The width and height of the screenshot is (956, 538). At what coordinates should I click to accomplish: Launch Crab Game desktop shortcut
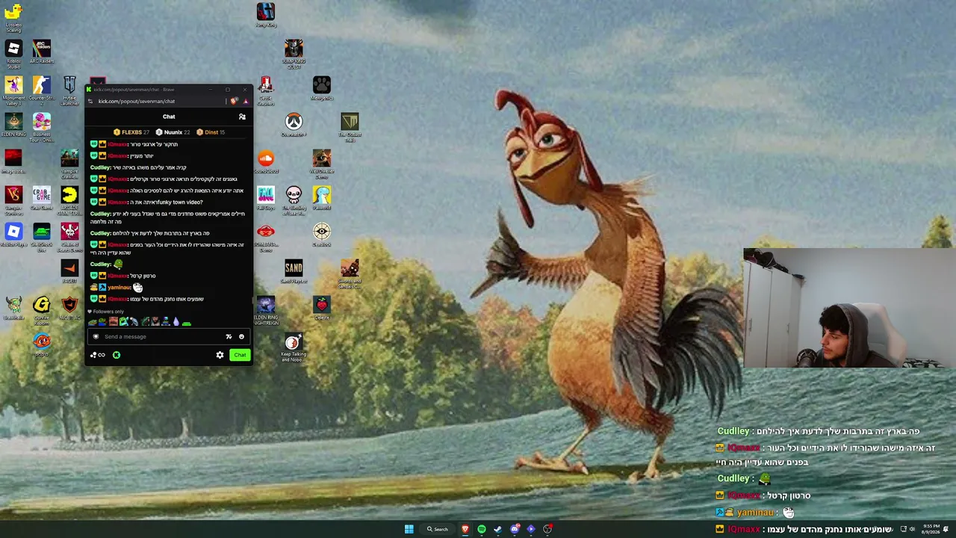tap(41, 198)
